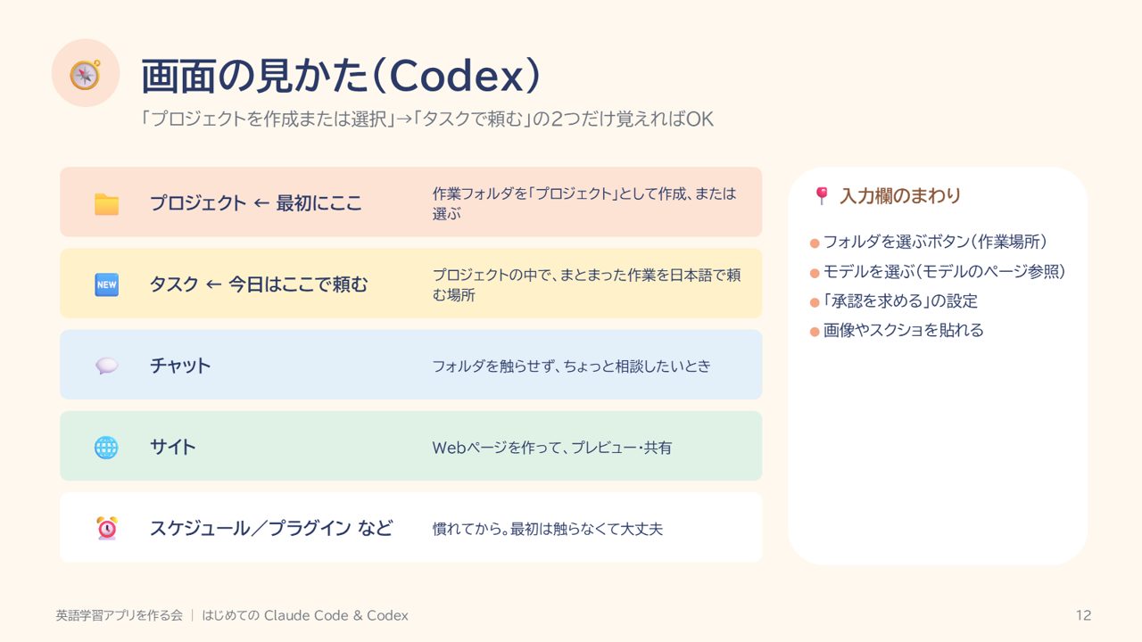Click the heading プロジェクト ← 最初にここ
Image resolution: width=1142 pixels, height=642 pixels.
pos(256,203)
